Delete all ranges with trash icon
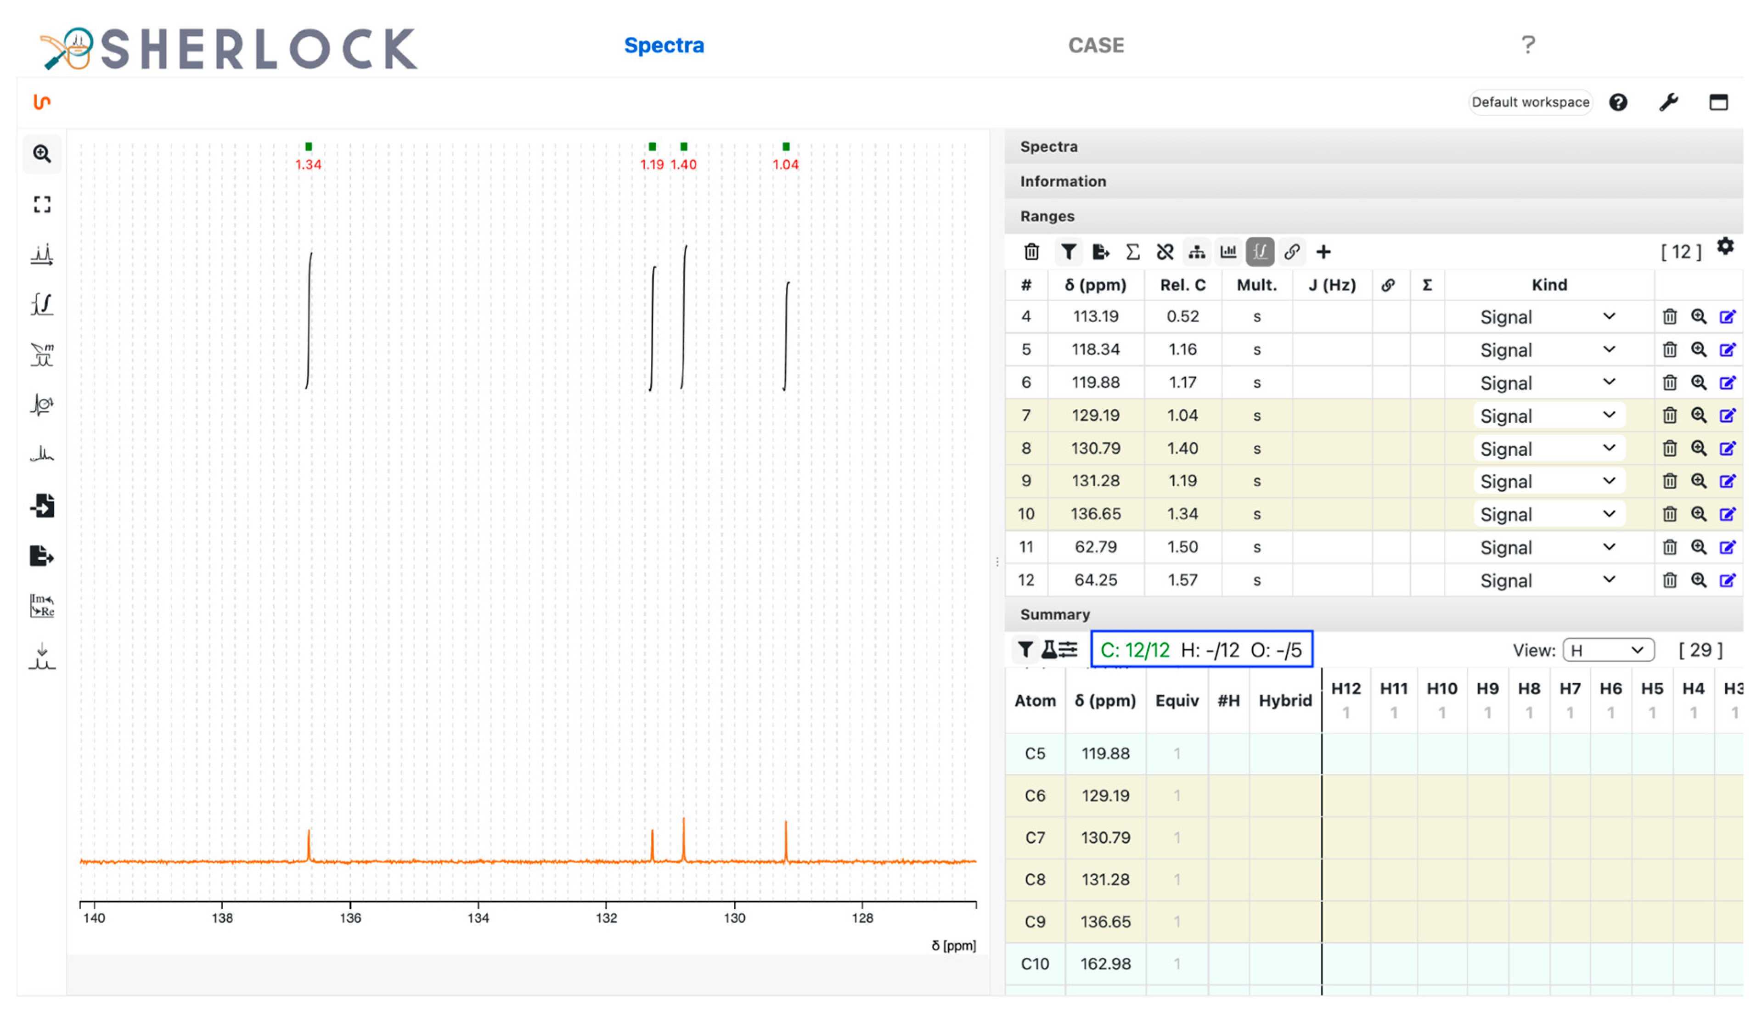Viewport: 1762px width, 1012px height. tap(1031, 252)
